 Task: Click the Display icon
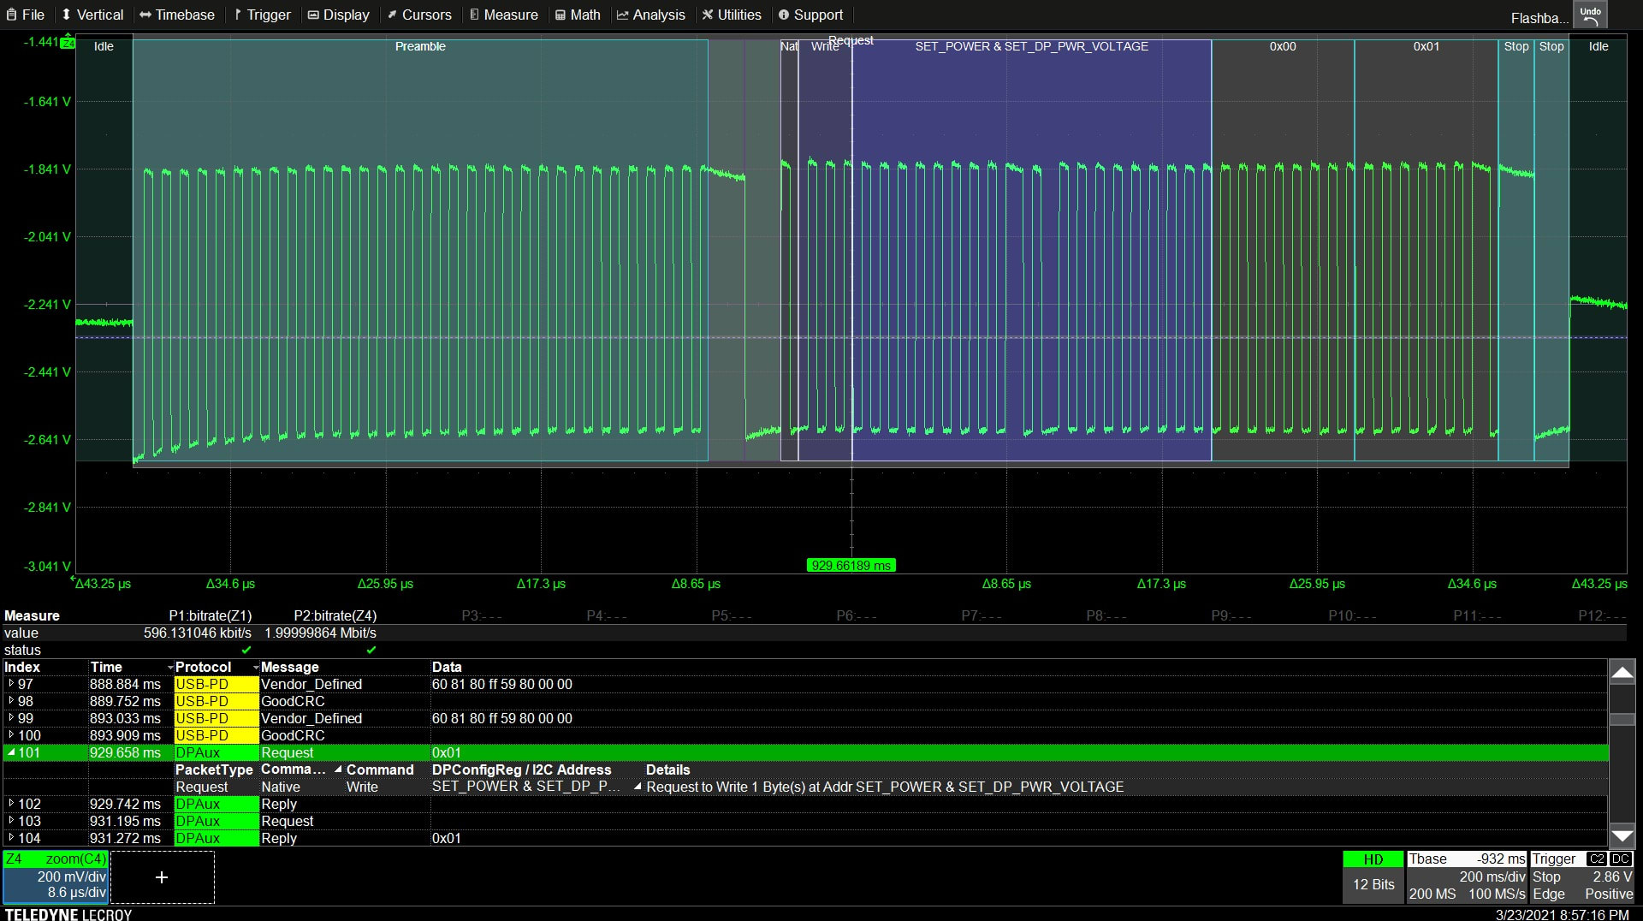click(x=312, y=14)
